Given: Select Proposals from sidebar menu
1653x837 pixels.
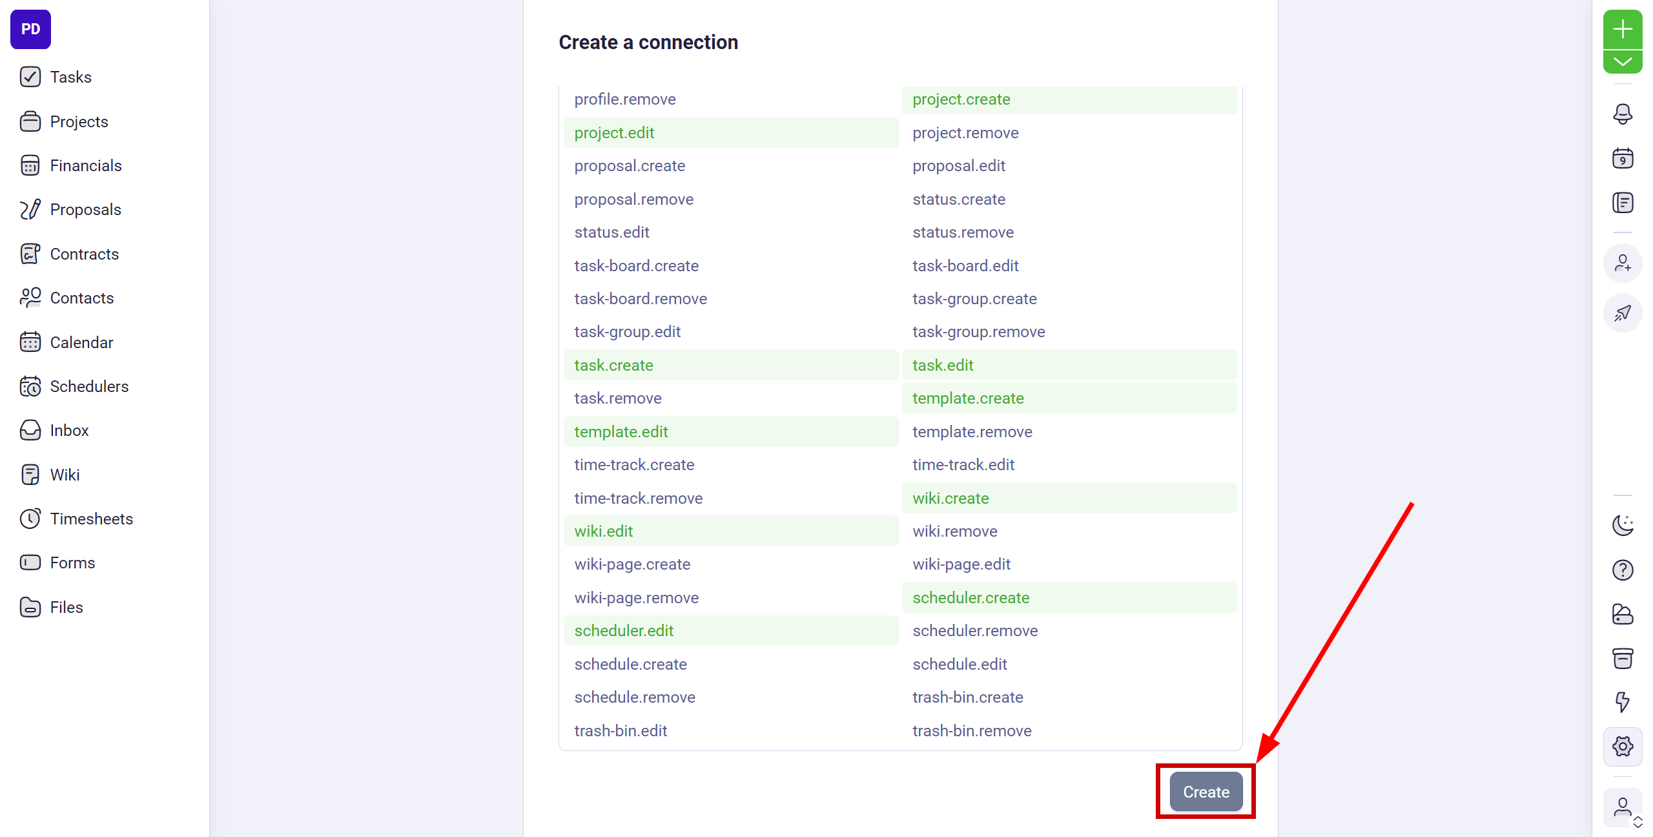Looking at the screenshot, I should click(x=85, y=209).
